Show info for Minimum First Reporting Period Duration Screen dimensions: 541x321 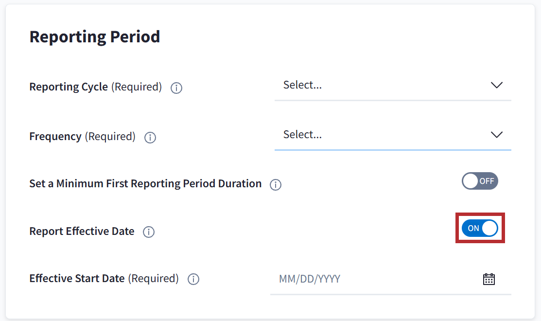pyautogui.click(x=276, y=185)
